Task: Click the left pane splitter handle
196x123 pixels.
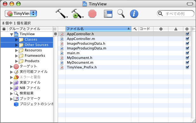Action: point(55,29)
